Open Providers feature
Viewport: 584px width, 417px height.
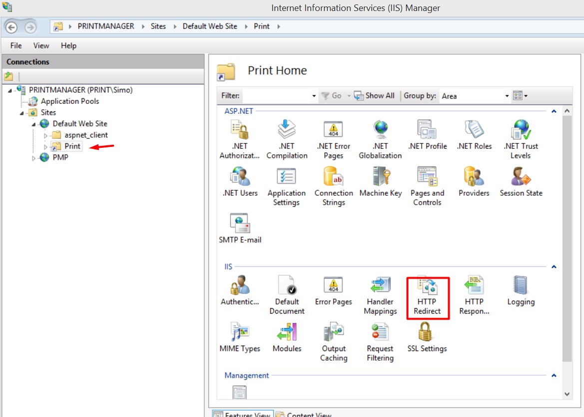474,182
